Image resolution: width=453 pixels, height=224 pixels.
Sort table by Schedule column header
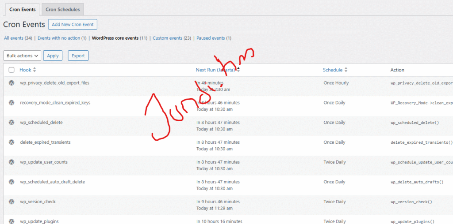(333, 70)
